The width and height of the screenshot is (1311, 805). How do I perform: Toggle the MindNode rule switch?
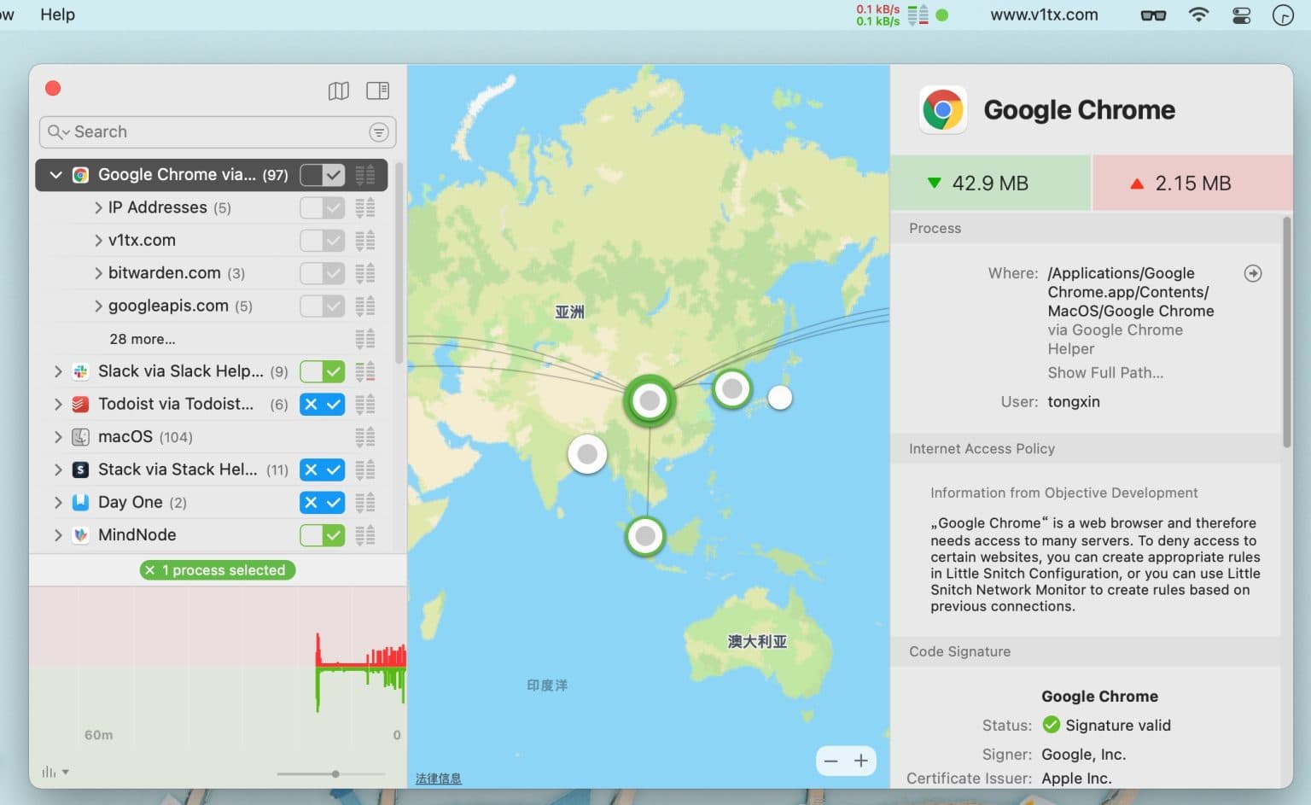[x=322, y=535]
